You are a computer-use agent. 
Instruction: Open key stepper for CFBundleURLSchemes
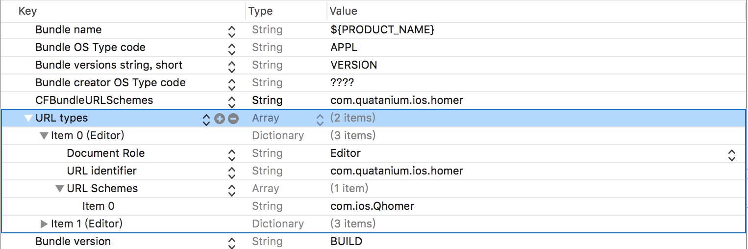(232, 102)
